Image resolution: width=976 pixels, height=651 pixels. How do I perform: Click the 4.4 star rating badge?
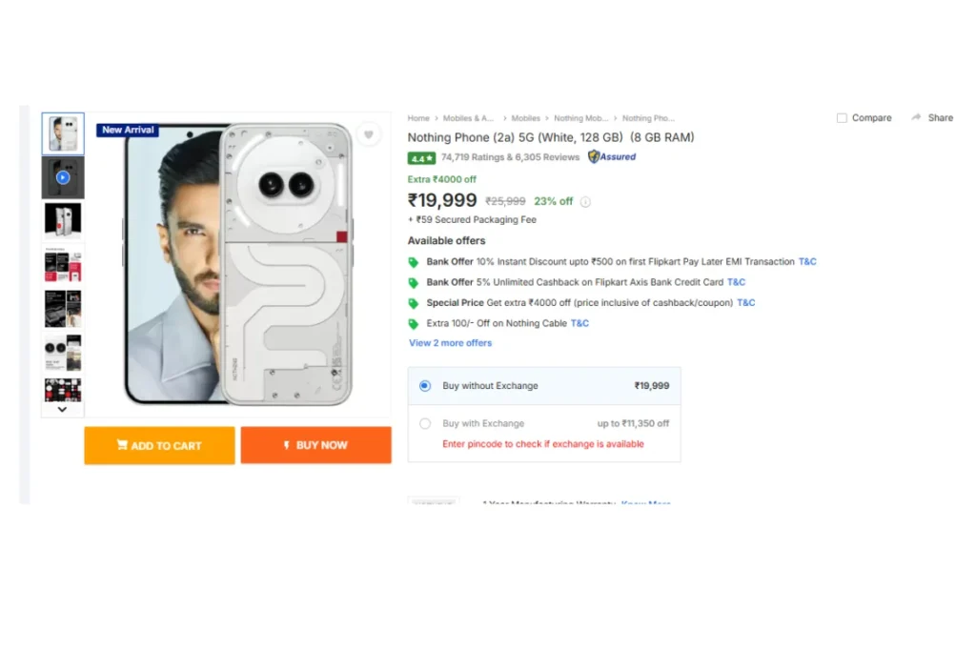click(421, 158)
